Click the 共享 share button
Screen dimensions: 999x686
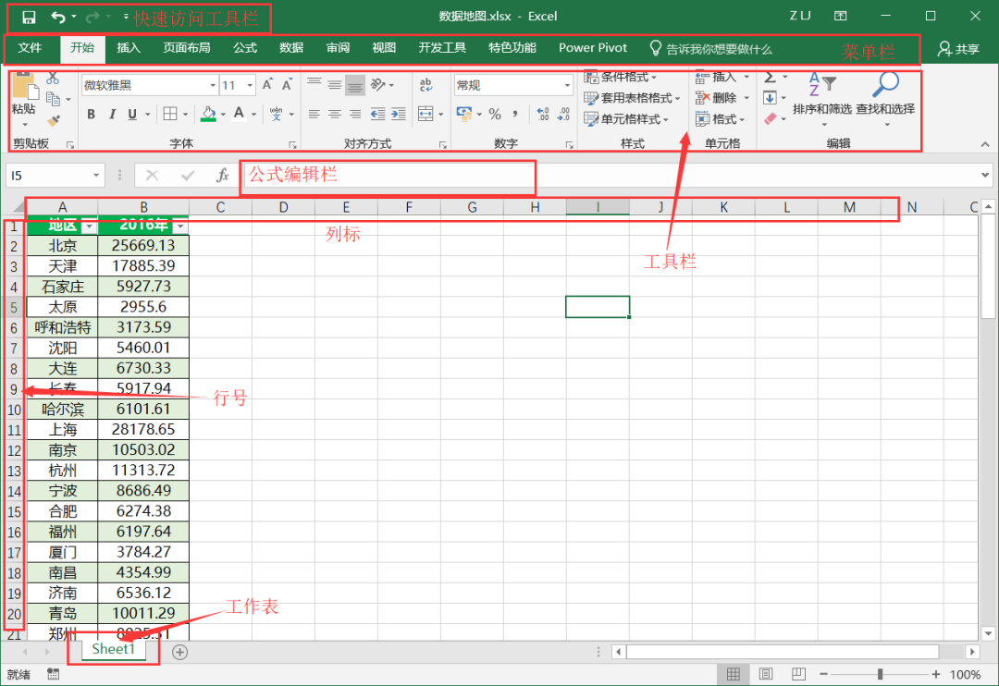tap(958, 49)
